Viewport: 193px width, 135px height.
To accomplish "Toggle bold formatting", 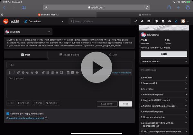I will click(x=9, y=72).
